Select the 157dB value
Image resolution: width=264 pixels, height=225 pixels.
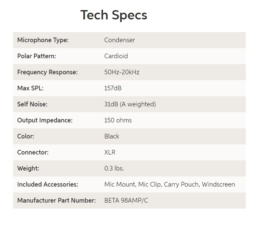[115, 88]
